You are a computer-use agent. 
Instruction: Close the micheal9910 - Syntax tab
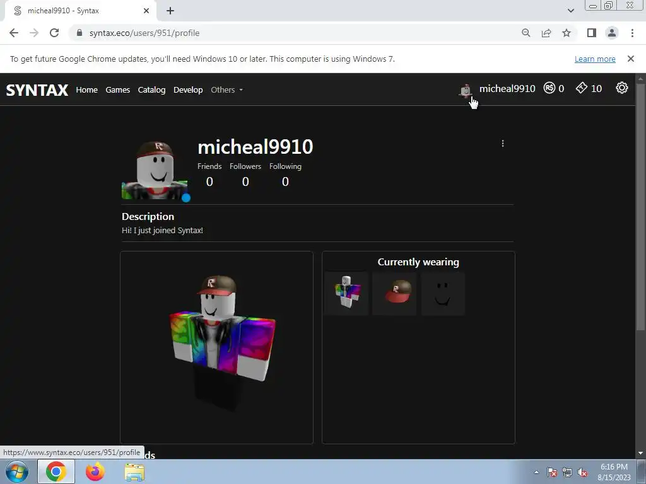(x=146, y=11)
